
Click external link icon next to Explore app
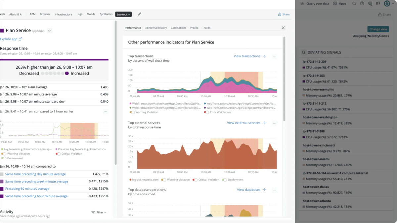(x=21, y=39)
